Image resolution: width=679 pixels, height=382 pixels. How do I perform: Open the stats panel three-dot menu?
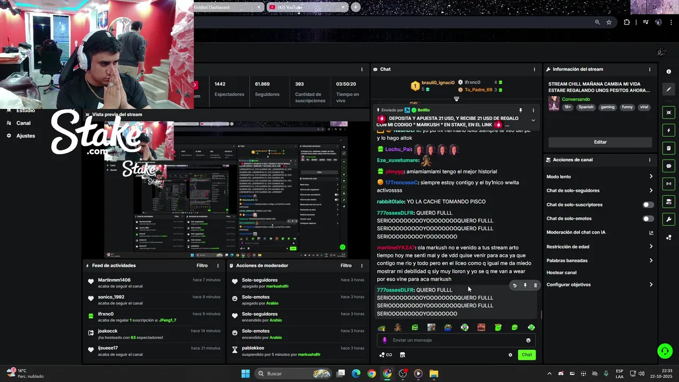362,70
